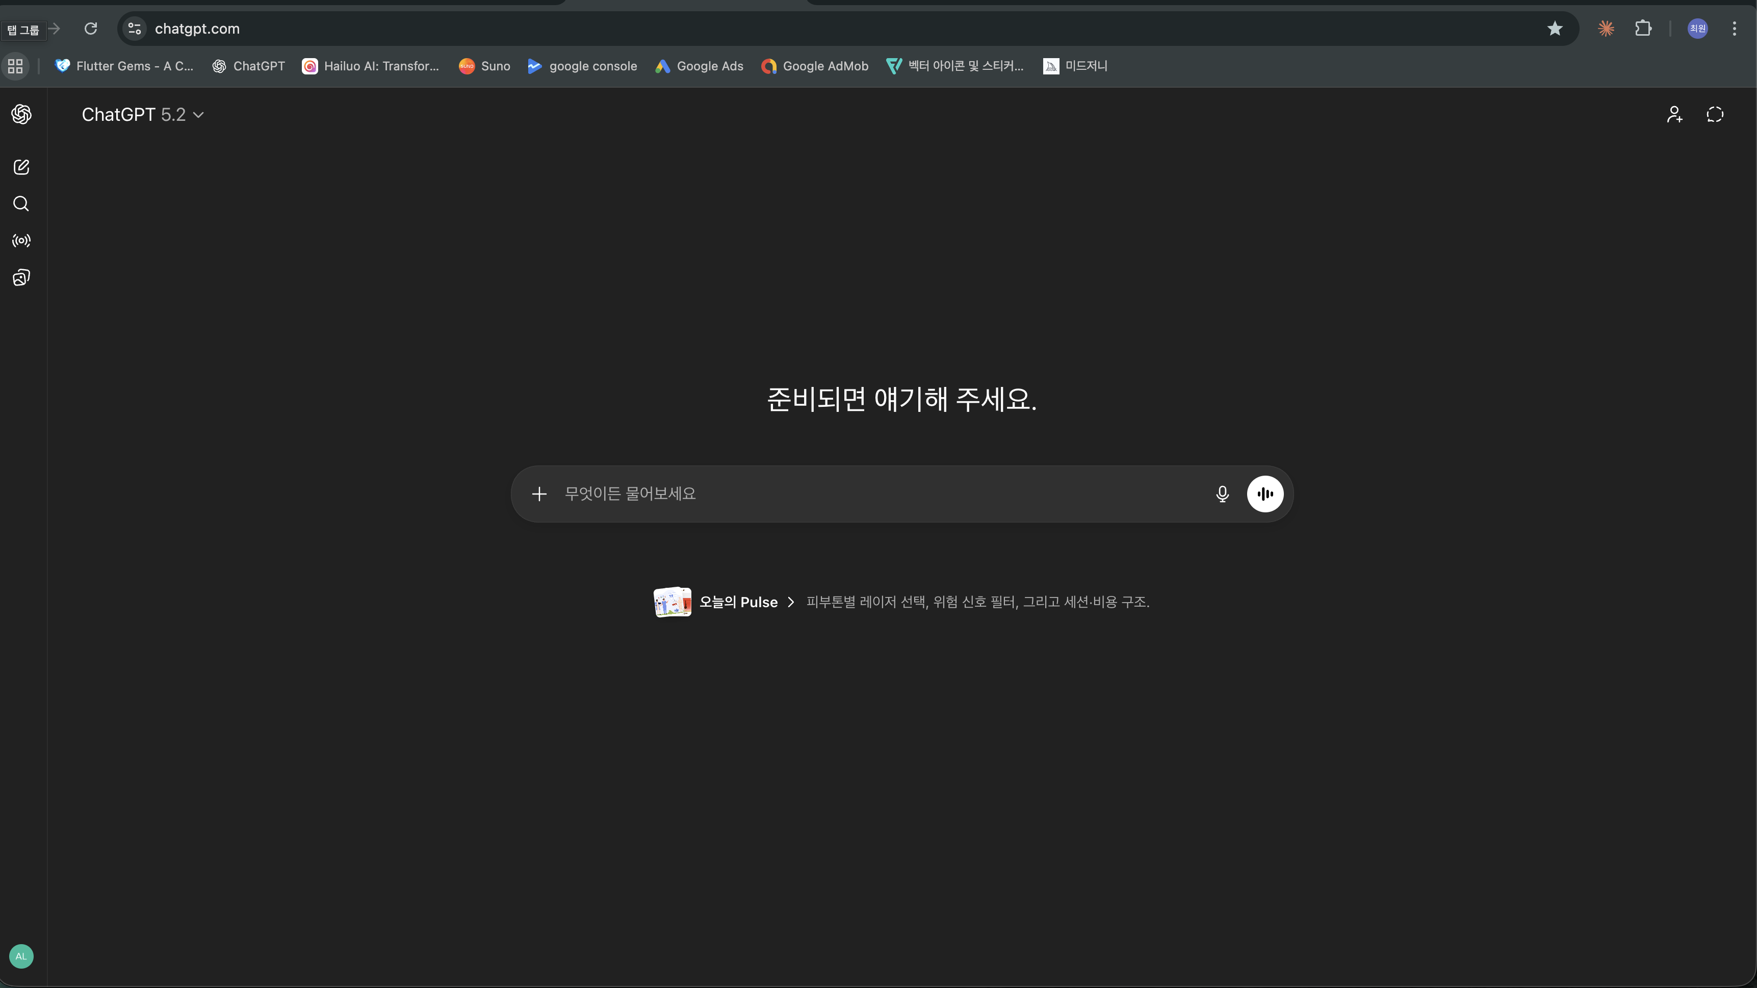Viewport: 1757px width, 988px height.
Task: Open the browser extensions menu
Action: coord(1643,29)
